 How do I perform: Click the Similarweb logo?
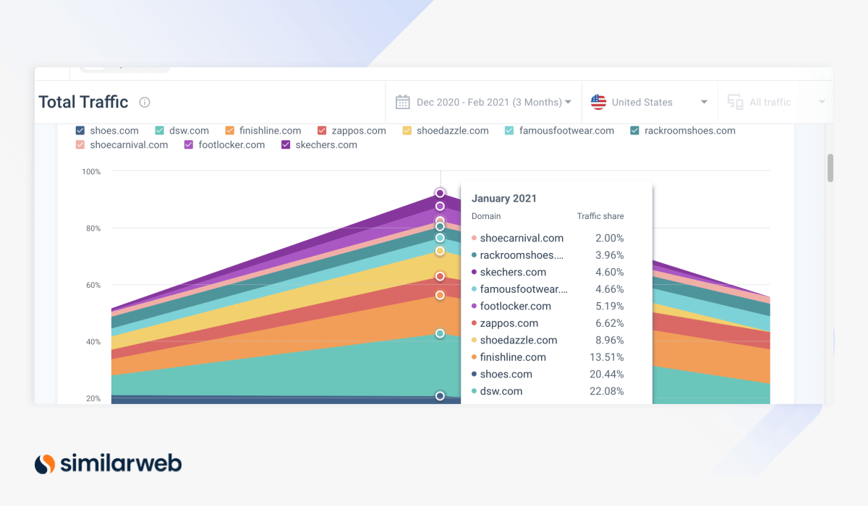[x=109, y=463]
